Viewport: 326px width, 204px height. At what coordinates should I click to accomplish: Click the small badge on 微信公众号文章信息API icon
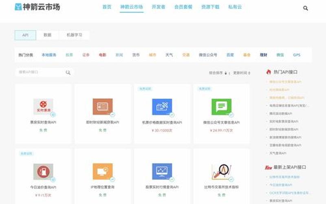(231, 115)
